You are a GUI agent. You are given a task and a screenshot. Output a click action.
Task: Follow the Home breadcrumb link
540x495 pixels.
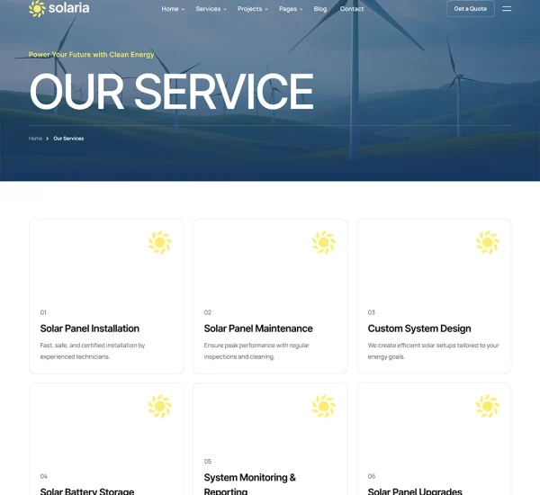click(x=35, y=139)
